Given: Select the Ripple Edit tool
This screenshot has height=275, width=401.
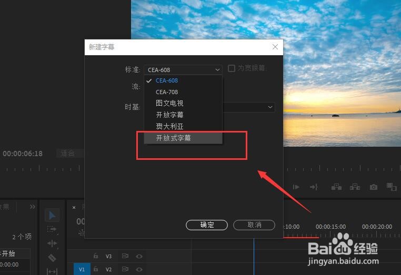Looking at the screenshot, I should [x=52, y=243].
